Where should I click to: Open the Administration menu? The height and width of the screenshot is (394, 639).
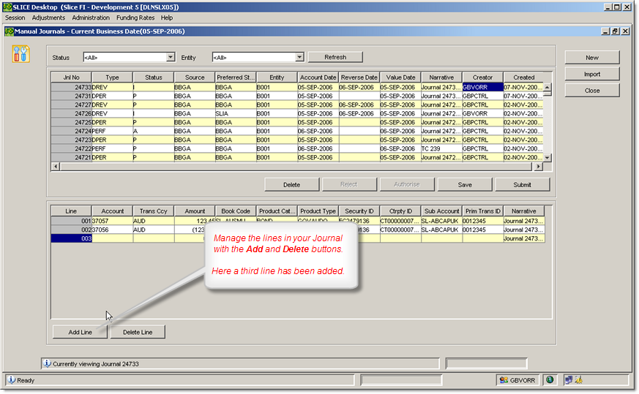[x=91, y=18]
